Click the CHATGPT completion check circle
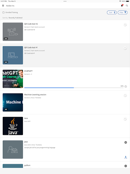 click(x=126, y=86)
